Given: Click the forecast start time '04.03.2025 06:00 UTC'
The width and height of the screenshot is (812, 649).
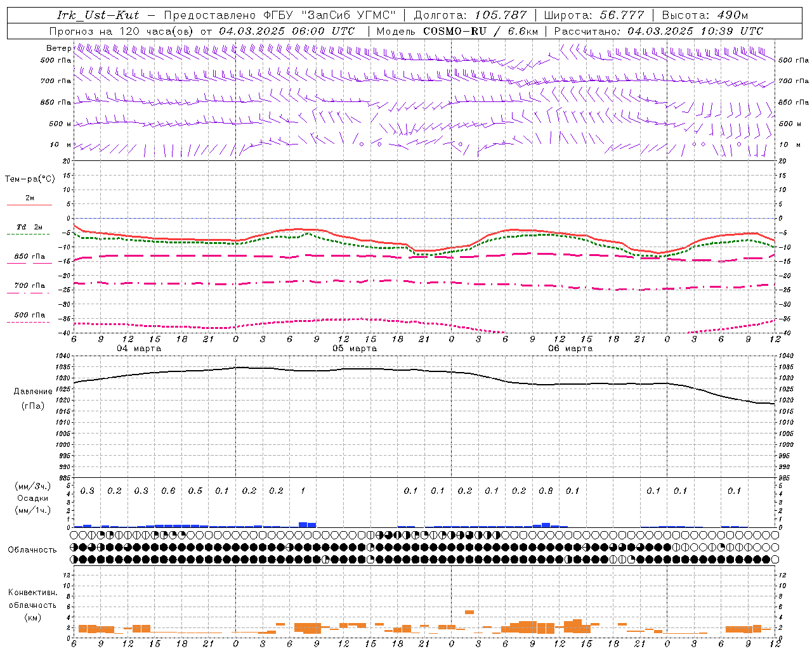Looking at the screenshot, I should (x=287, y=31).
